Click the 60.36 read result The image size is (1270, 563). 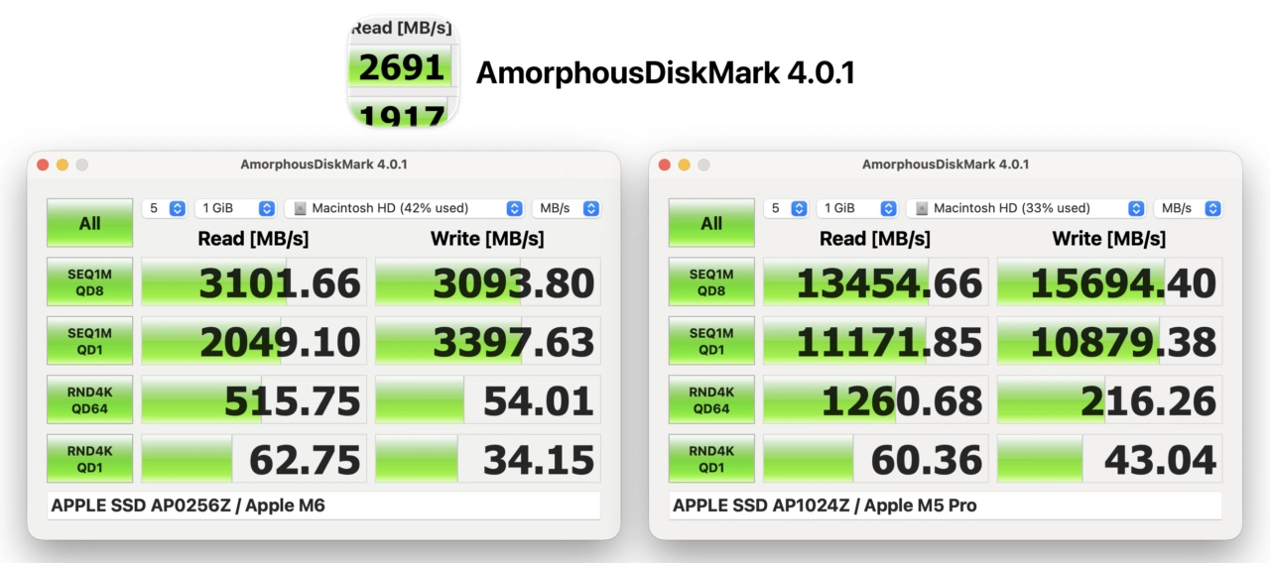876,459
